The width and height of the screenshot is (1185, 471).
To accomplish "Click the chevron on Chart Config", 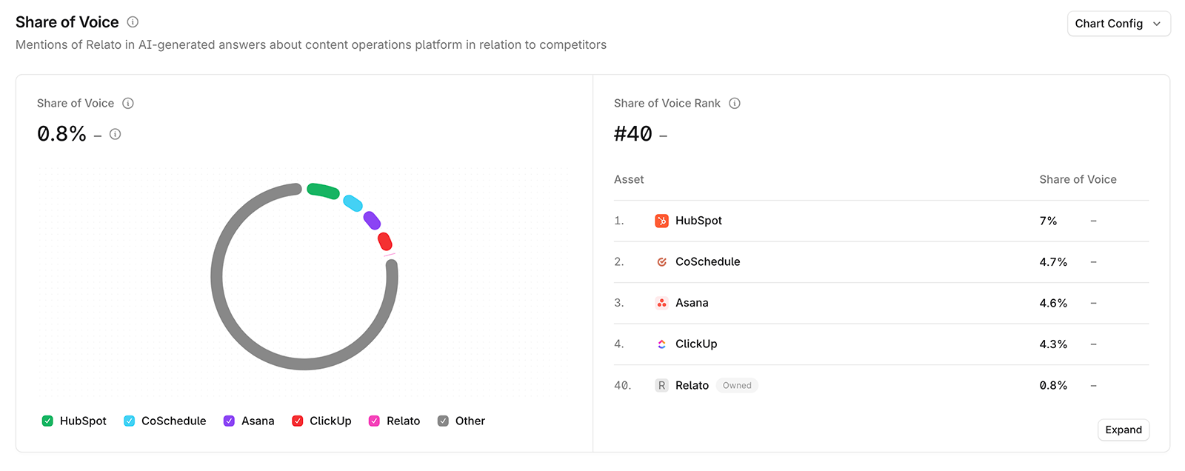I will 1157,23.
